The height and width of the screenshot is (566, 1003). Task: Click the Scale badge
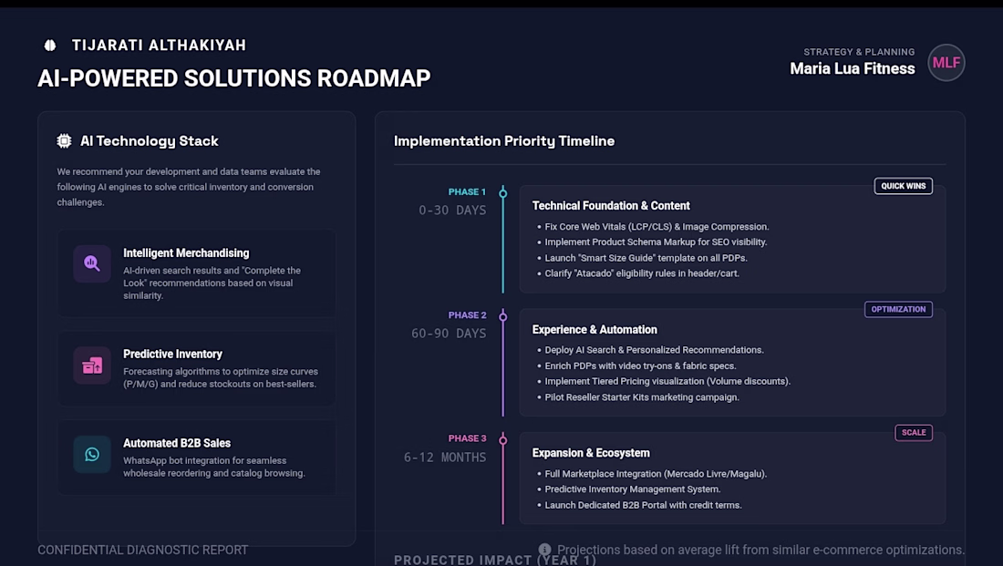coord(914,433)
